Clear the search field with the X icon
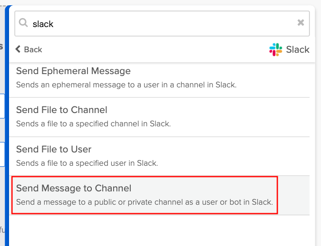Viewport: 321px width, 246px height. (x=301, y=23)
